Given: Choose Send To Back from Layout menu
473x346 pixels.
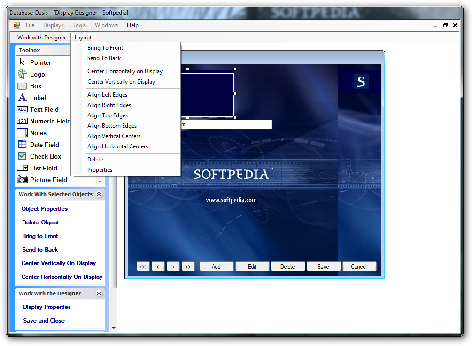Looking at the screenshot, I should coord(104,58).
